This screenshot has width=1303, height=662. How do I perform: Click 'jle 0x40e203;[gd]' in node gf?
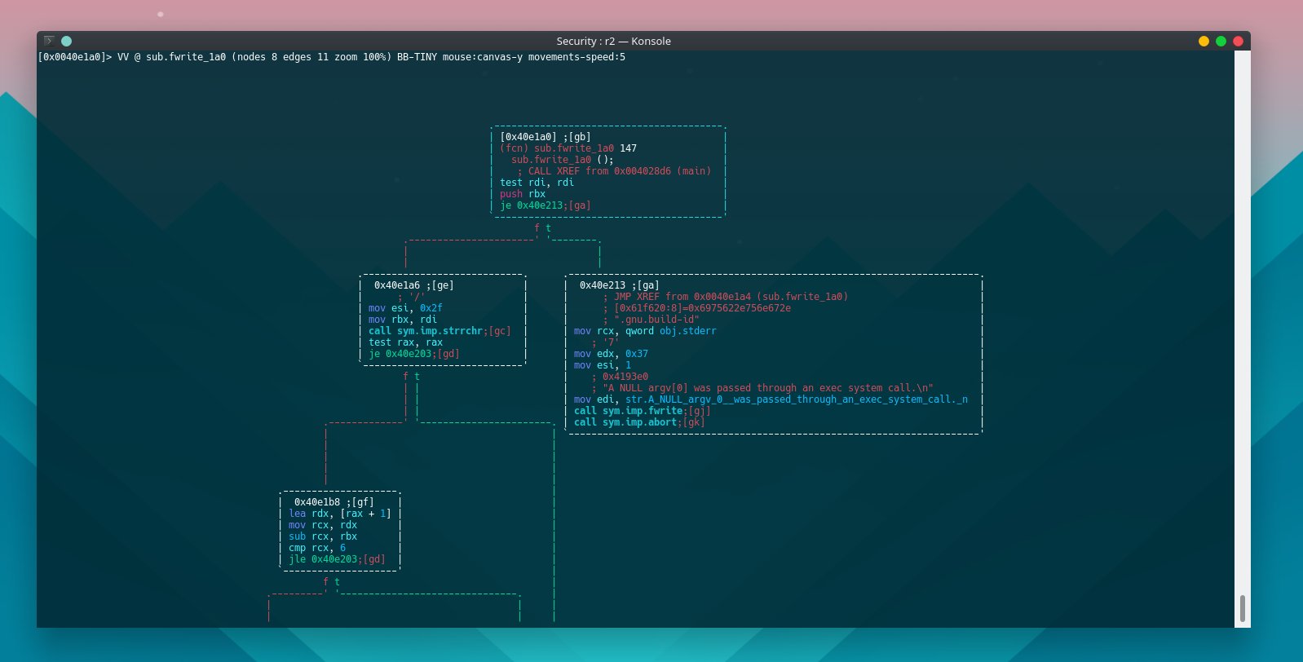(337, 559)
